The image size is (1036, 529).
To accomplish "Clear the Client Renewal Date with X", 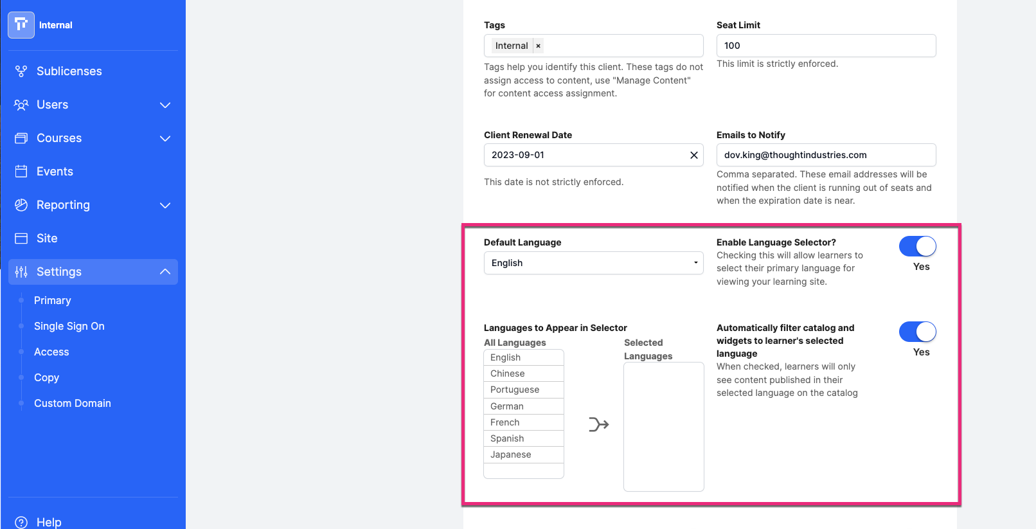I will tap(694, 155).
